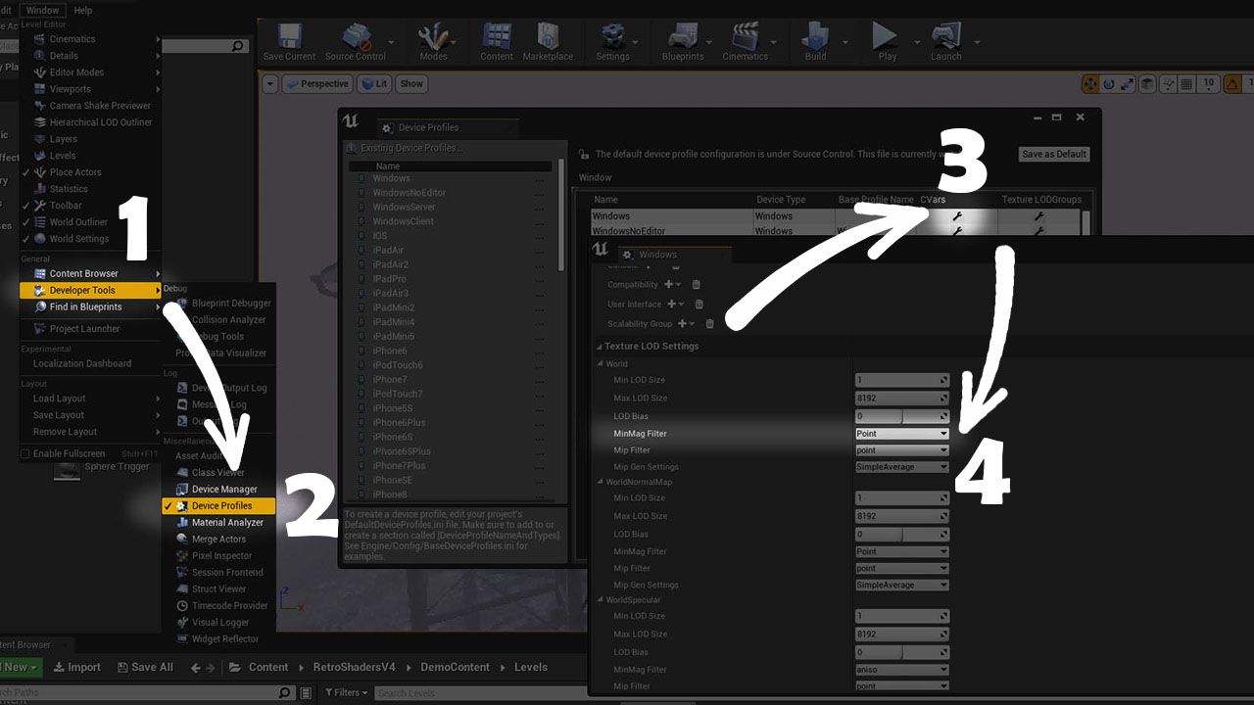Image resolution: width=1254 pixels, height=705 pixels.
Task: Open WorldNormalMap Mip Gen Settings dropdown
Action: (x=901, y=585)
